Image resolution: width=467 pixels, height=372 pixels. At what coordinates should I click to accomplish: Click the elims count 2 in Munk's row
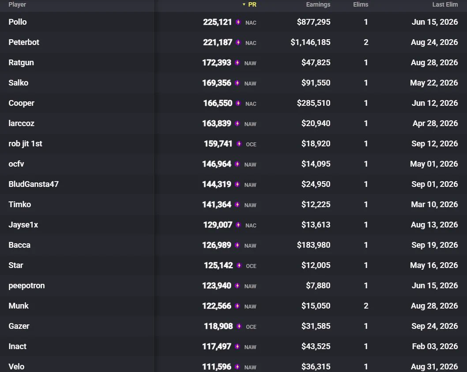click(366, 306)
